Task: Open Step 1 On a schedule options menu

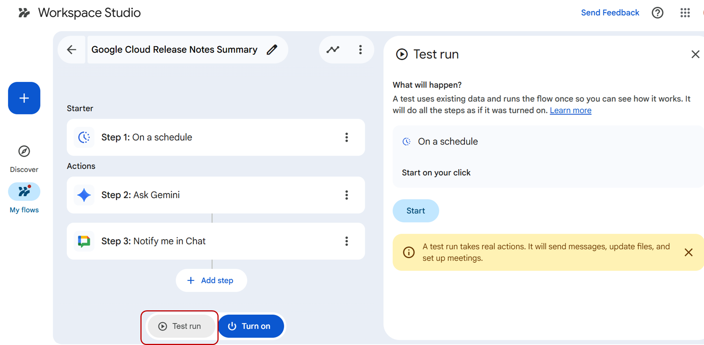Action: (x=346, y=137)
